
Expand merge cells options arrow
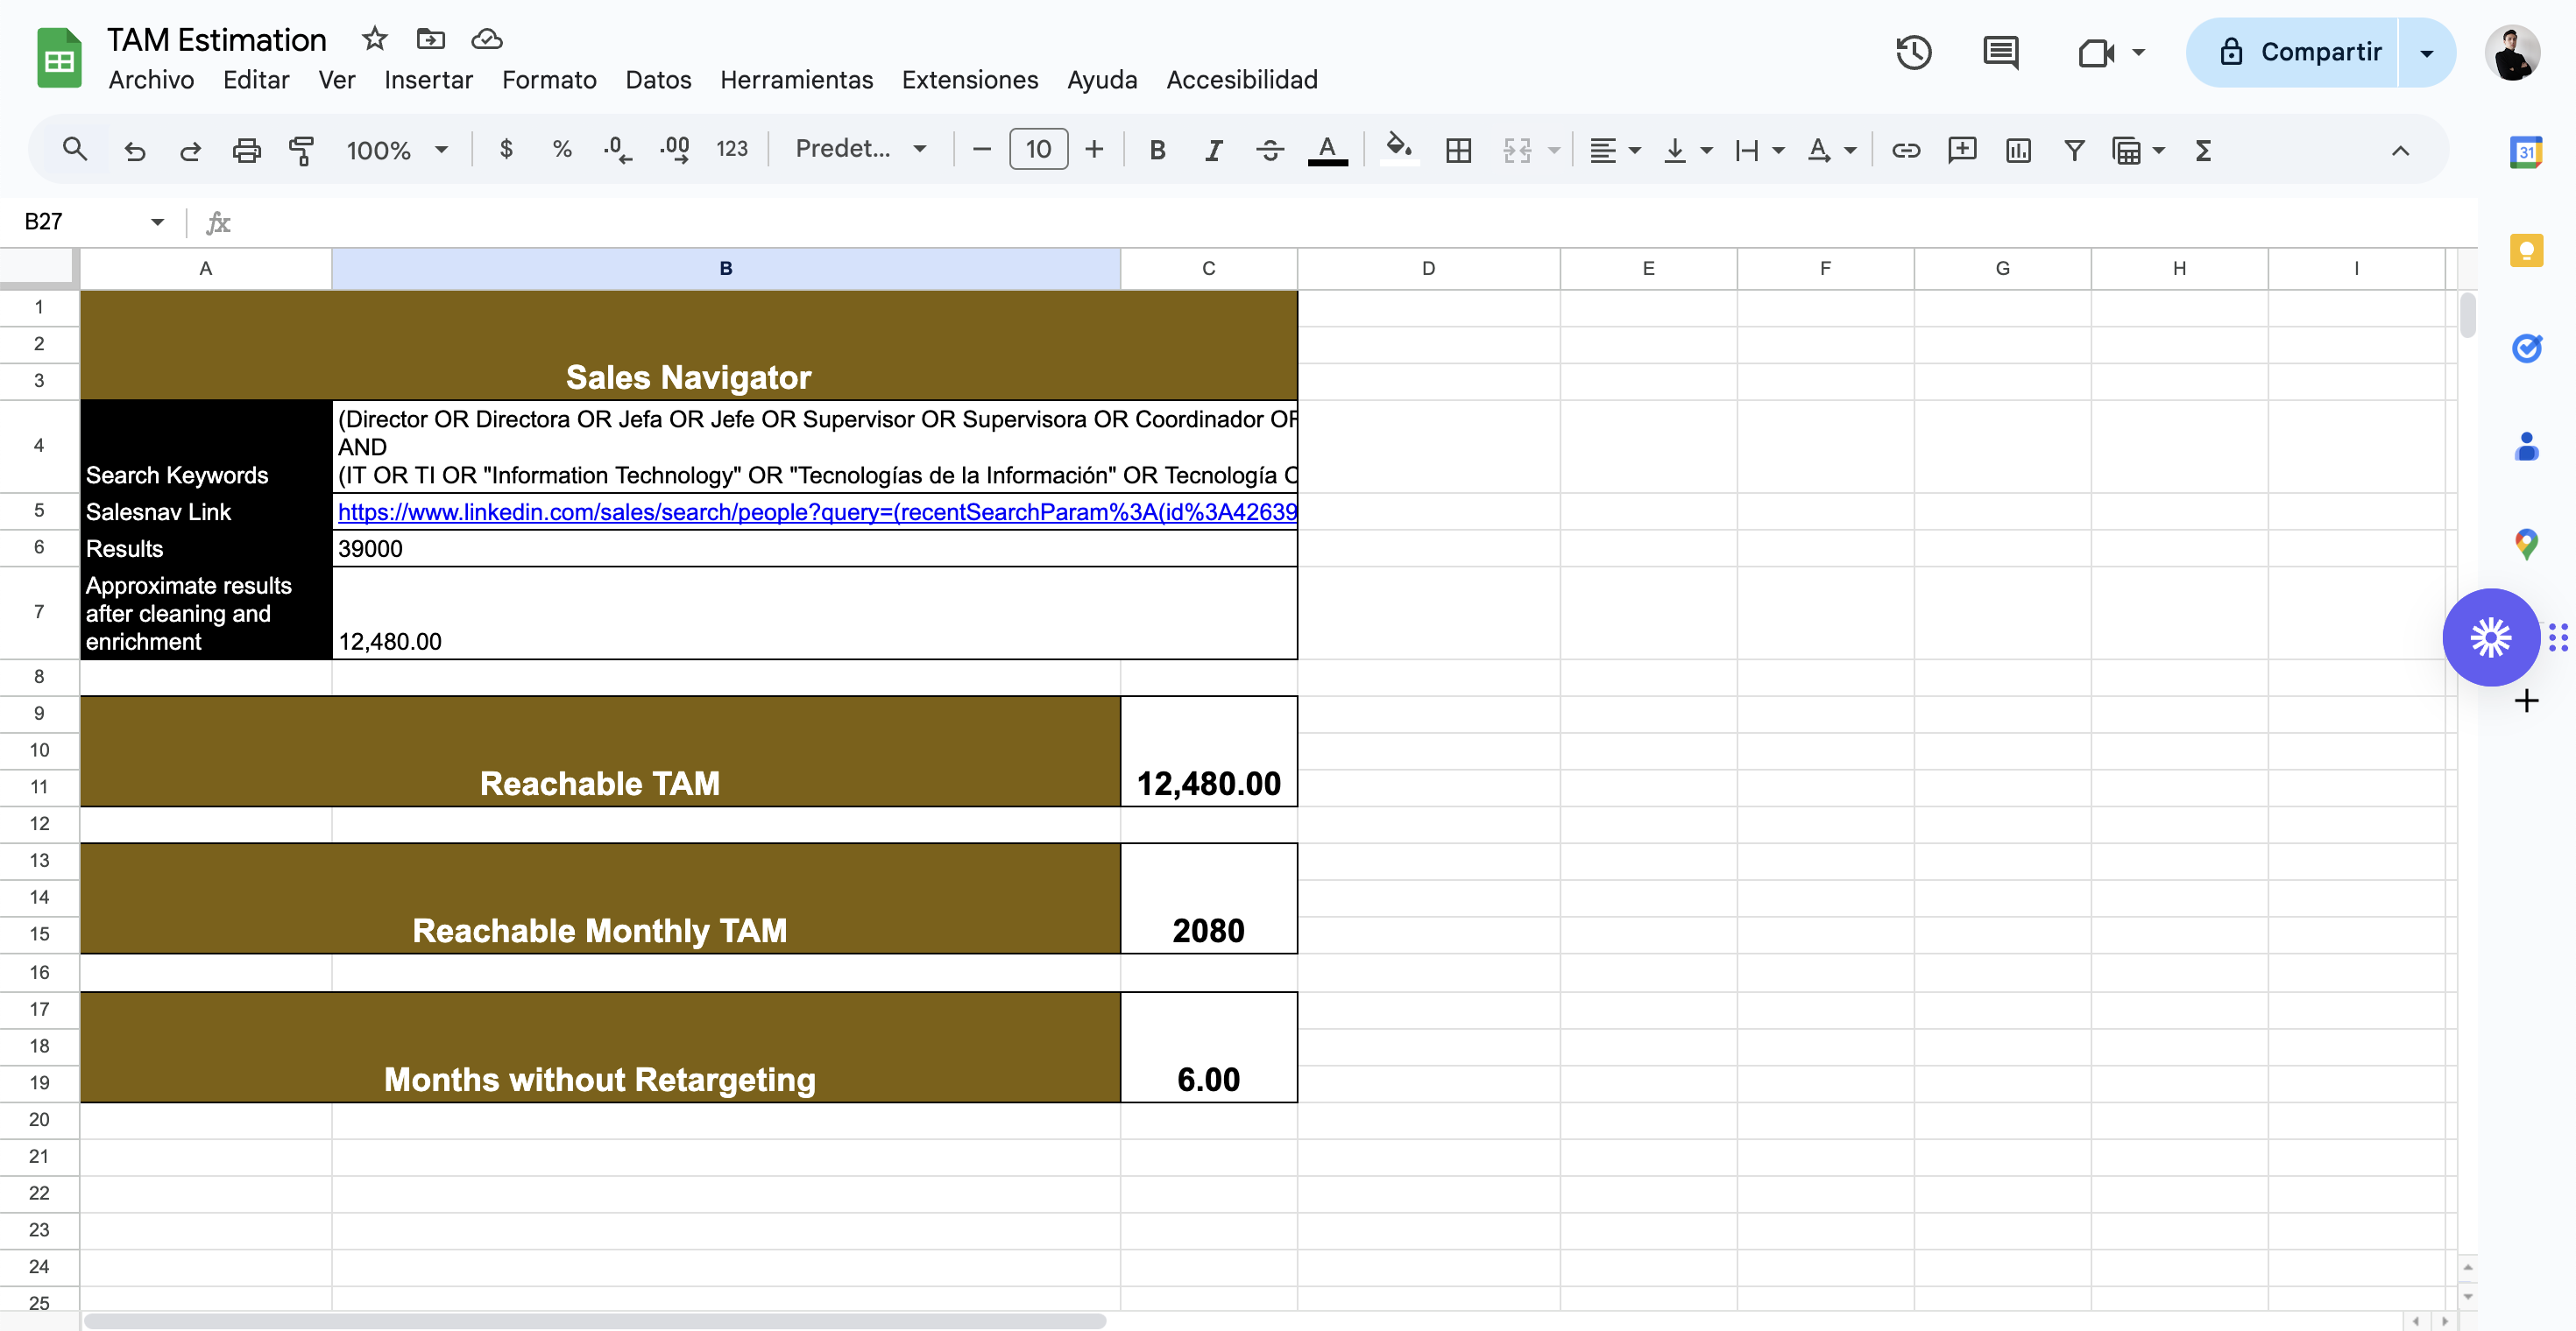pyautogui.click(x=1554, y=150)
